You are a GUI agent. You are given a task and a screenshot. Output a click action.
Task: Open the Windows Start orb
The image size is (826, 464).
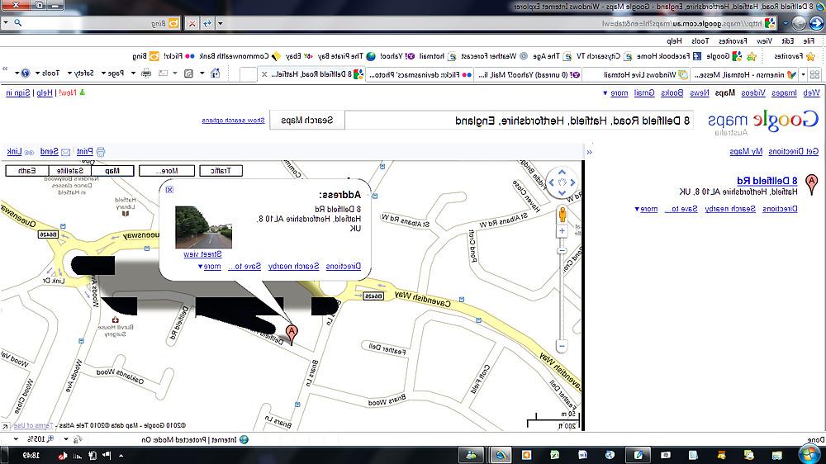click(809, 454)
